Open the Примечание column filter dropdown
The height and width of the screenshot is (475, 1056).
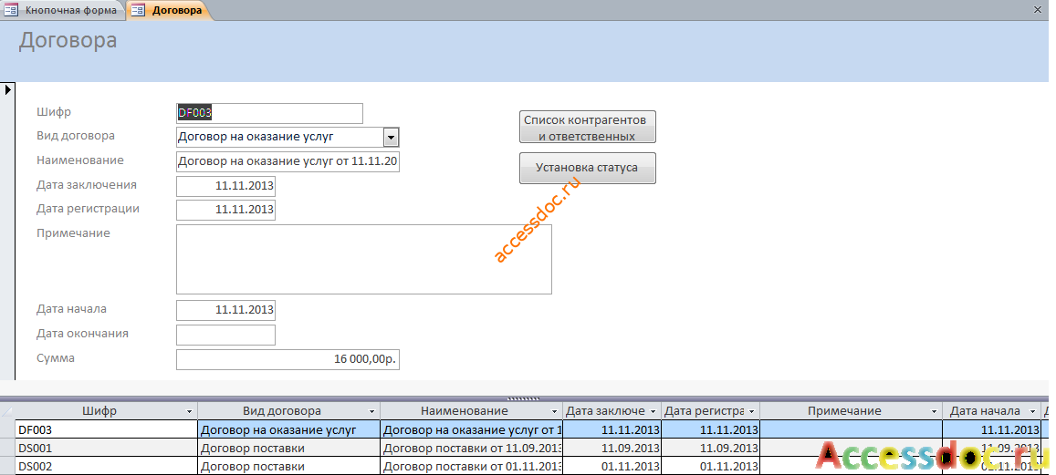pos(934,411)
